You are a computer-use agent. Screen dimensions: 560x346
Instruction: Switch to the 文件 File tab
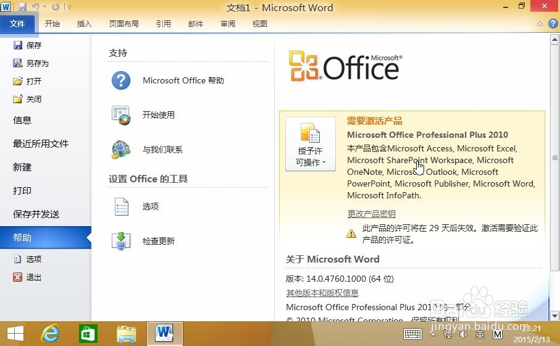point(17,24)
